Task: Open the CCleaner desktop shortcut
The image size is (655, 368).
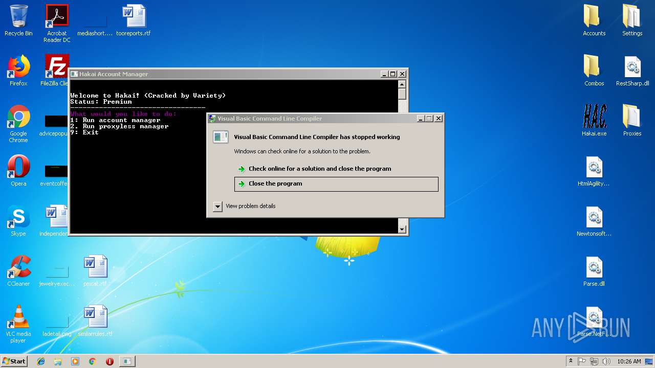Action: (18, 271)
